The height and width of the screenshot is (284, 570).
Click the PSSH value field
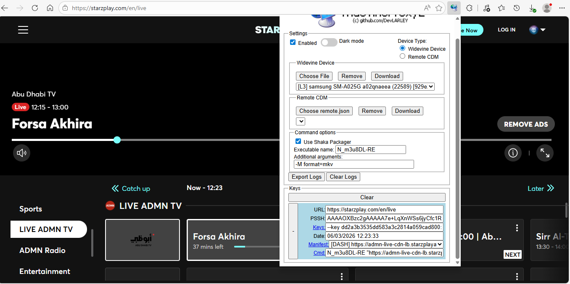pyautogui.click(x=384, y=218)
